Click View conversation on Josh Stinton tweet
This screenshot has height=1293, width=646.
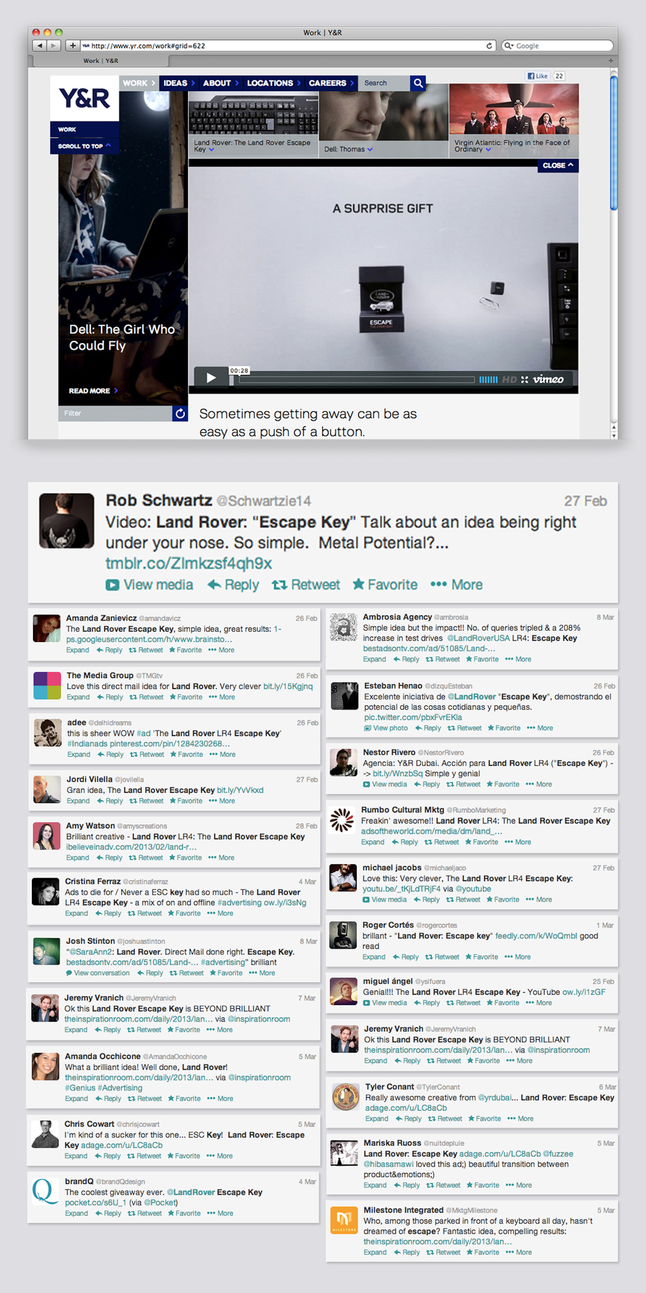pyautogui.click(x=98, y=973)
